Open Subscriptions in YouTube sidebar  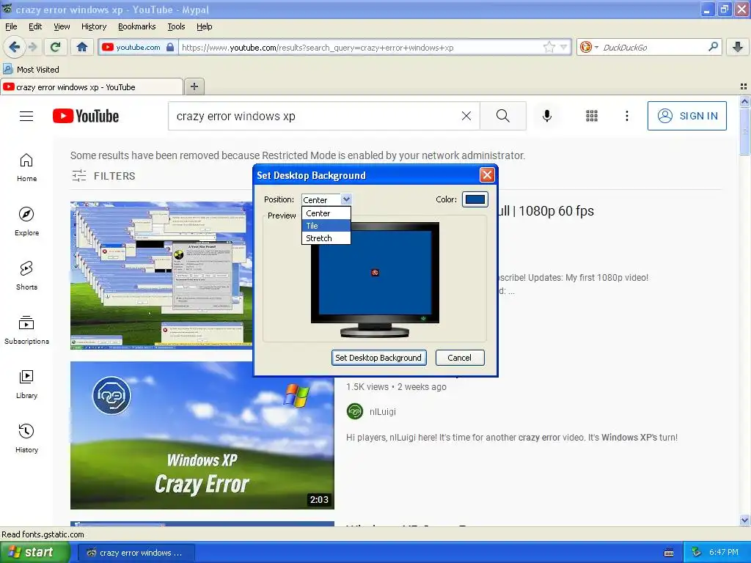[x=27, y=331]
